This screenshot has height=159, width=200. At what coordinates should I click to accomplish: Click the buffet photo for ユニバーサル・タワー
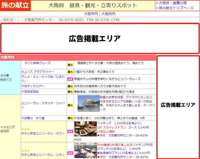pos(86,129)
